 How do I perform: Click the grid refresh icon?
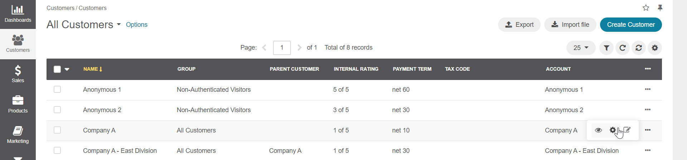coord(623,48)
